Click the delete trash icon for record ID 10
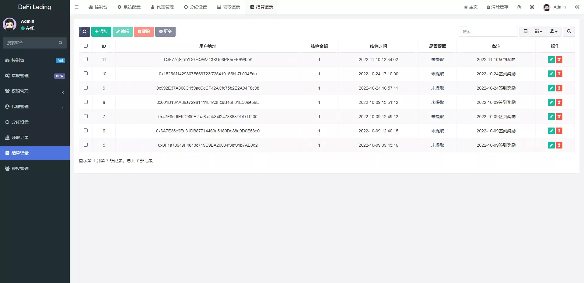 [559, 74]
